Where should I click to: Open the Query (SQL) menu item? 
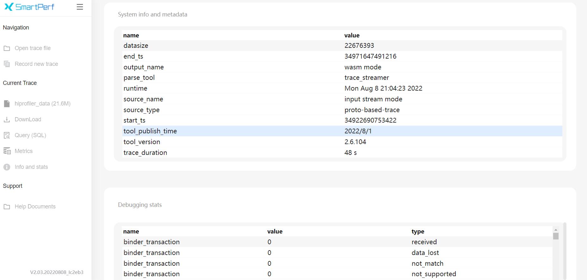(x=30, y=135)
